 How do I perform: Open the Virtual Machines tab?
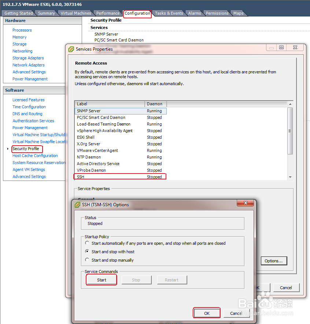pos(76,13)
